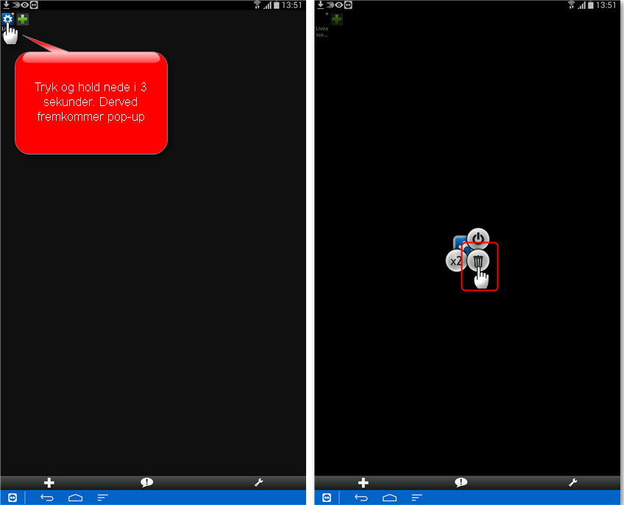
Task: Open recent apps menu on right screen
Action: (417, 498)
